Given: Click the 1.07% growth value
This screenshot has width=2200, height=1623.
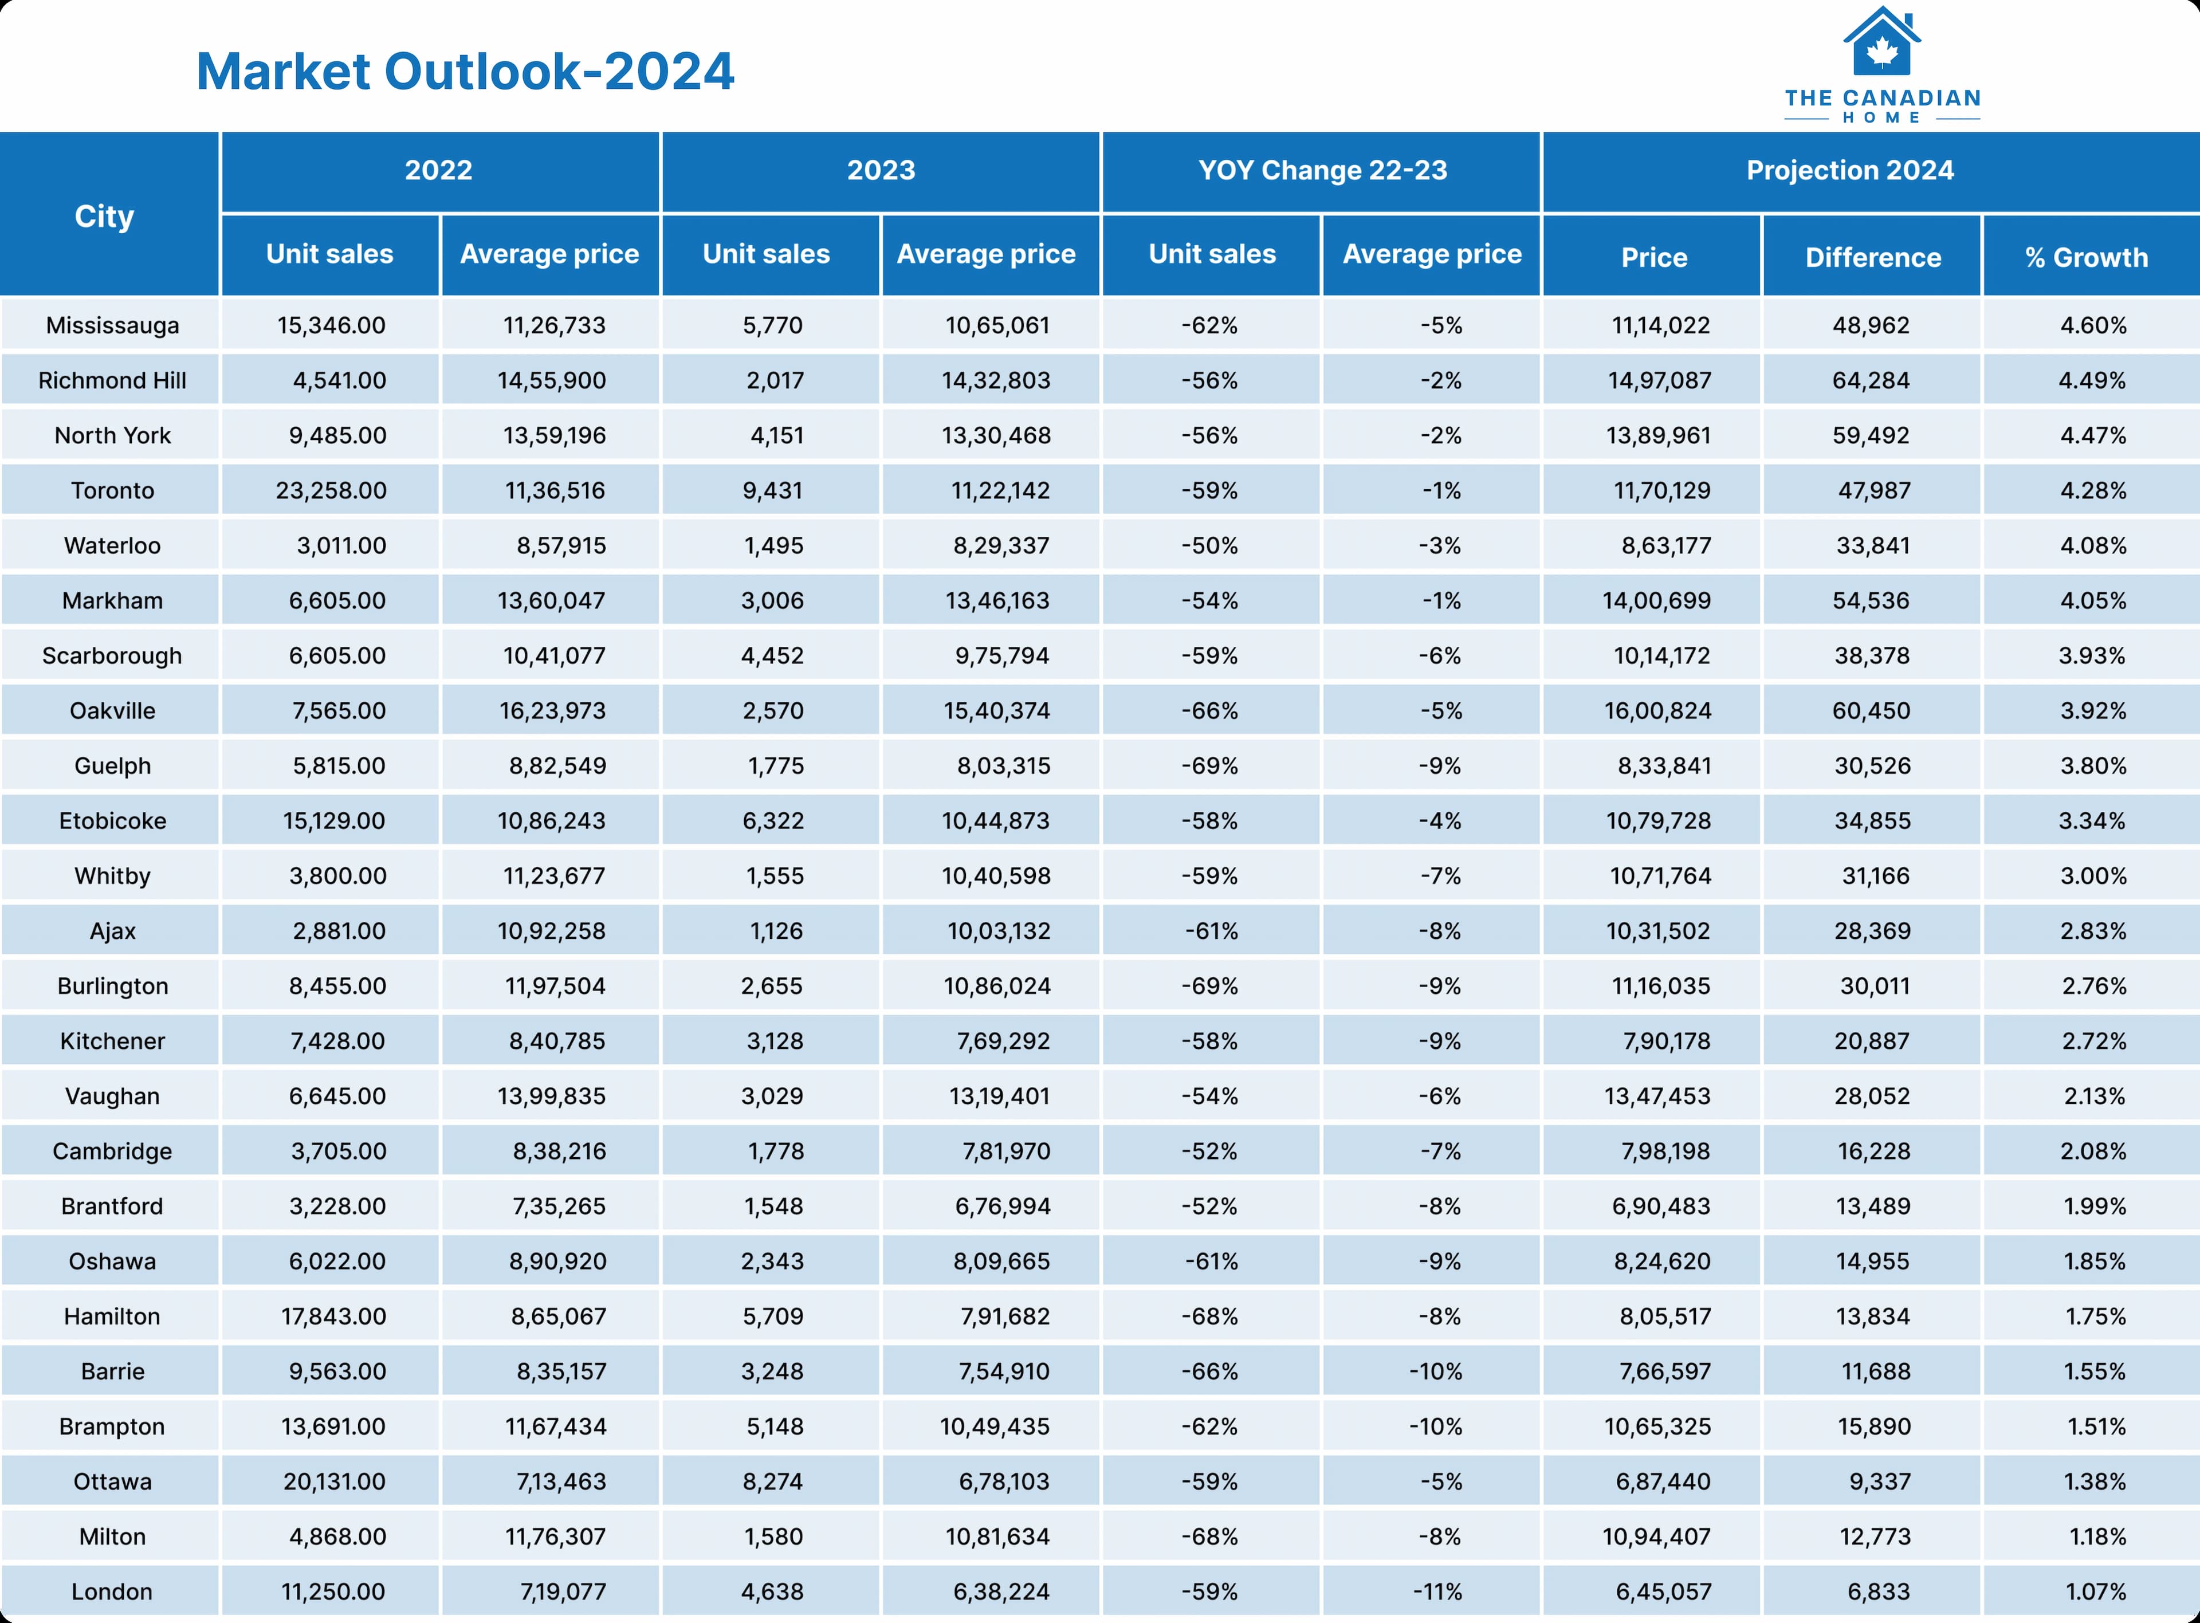Looking at the screenshot, I should (x=2095, y=1590).
